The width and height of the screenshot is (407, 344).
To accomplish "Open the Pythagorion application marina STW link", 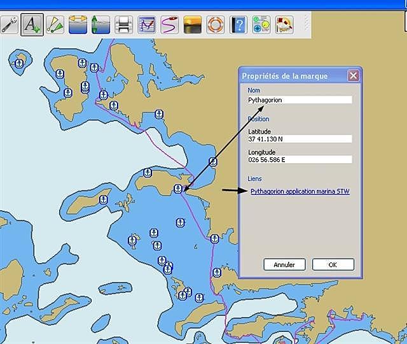I will (300, 191).
